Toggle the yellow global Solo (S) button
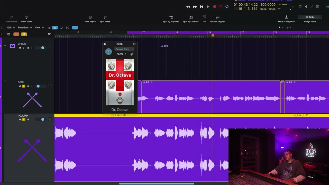 pos(24,34)
